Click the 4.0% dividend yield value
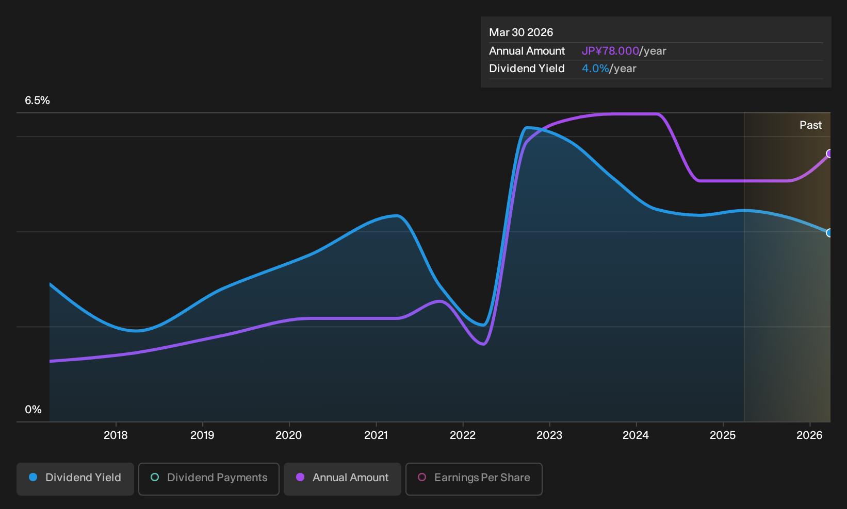This screenshot has width=847, height=509. coord(595,69)
